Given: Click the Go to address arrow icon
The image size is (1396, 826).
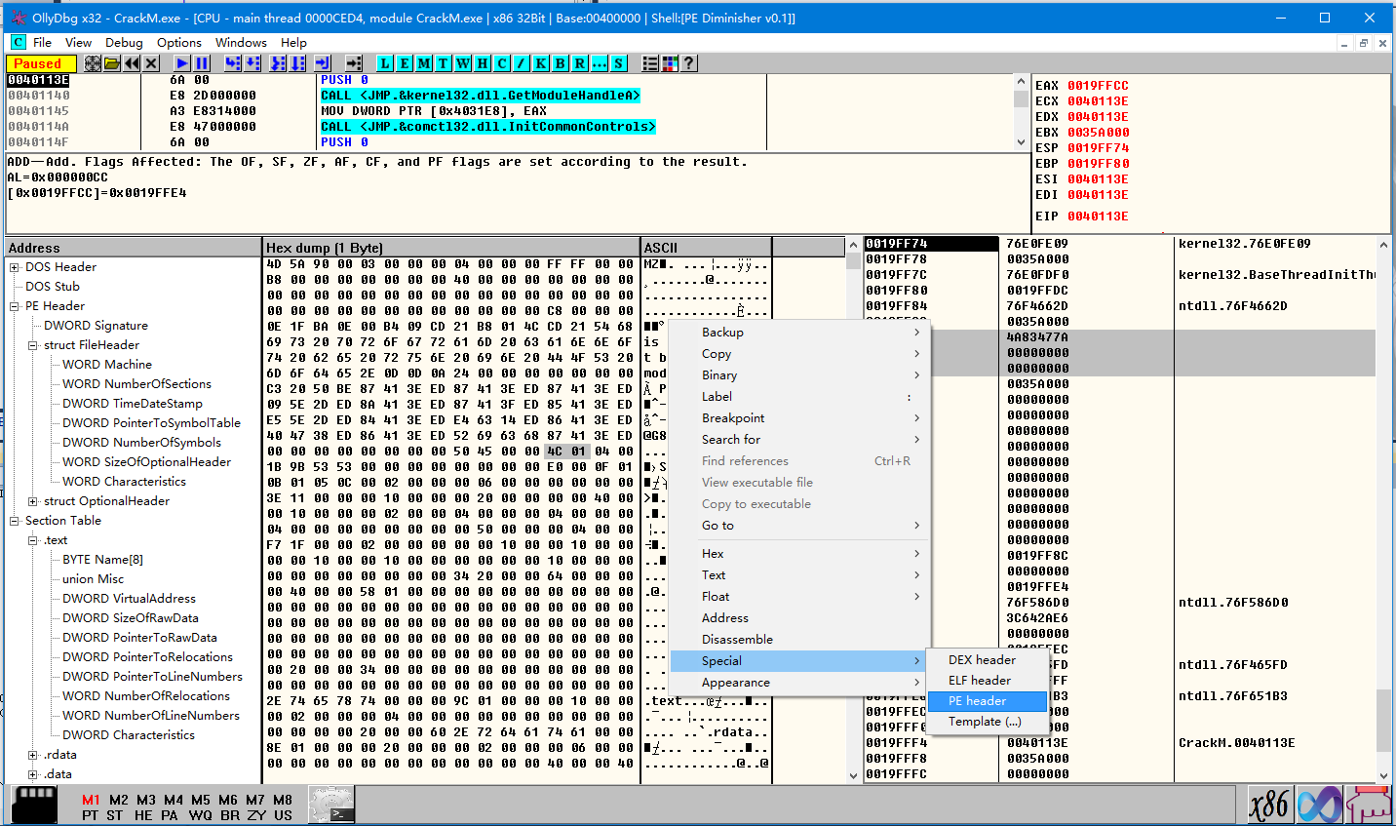Looking at the screenshot, I should (354, 63).
